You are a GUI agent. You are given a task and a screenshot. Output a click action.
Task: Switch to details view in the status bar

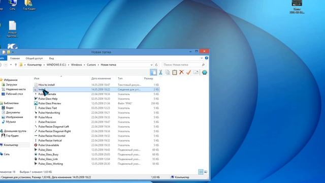tap(201, 172)
